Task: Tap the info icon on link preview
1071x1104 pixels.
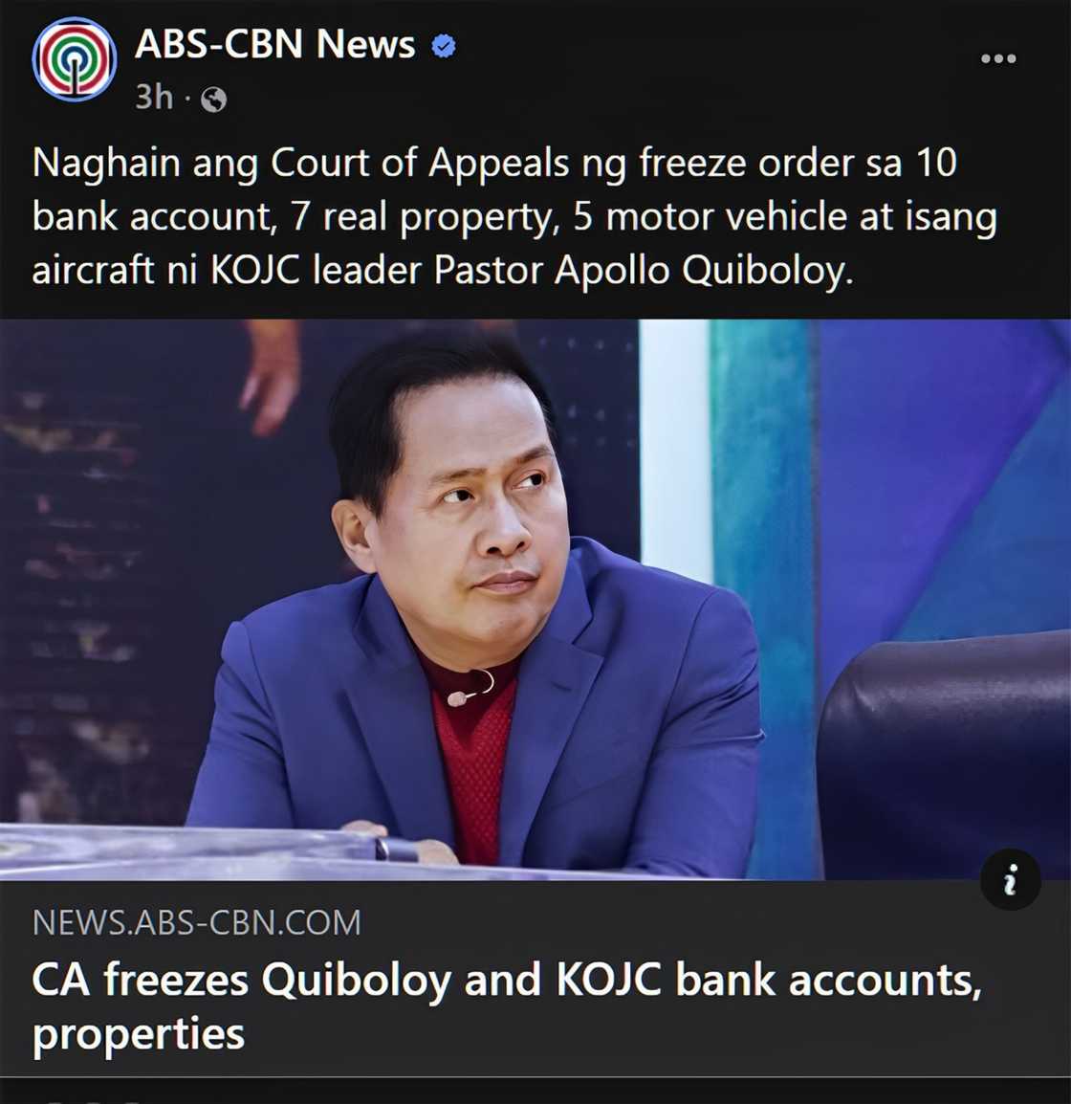Action: coord(1011,880)
